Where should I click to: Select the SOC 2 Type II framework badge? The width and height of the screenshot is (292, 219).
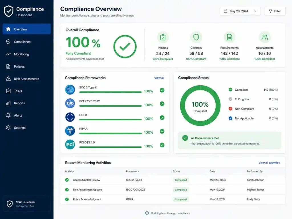coord(70,90)
